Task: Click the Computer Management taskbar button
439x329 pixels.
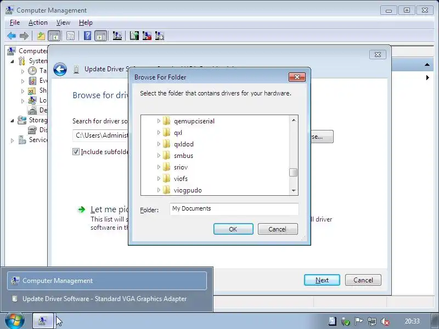Action: tap(43, 321)
